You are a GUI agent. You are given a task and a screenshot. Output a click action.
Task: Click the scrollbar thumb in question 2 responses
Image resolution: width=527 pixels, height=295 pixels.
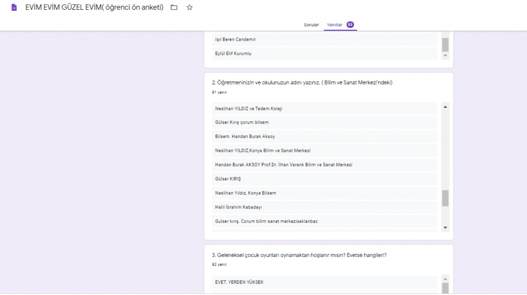tap(445, 198)
